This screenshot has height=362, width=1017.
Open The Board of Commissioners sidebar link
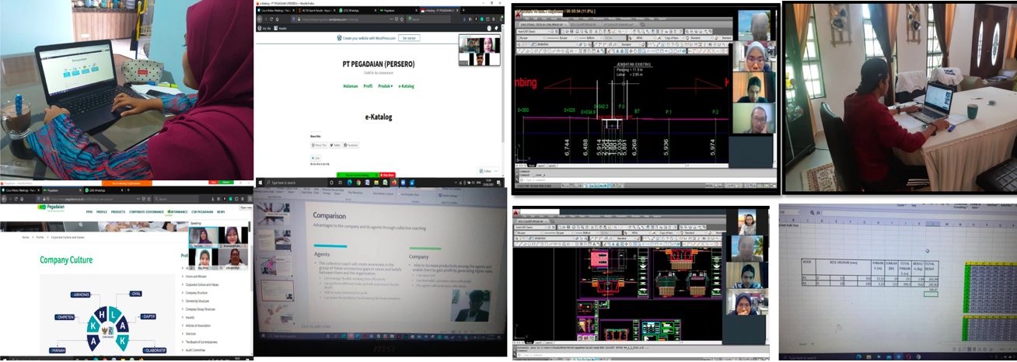(x=201, y=342)
